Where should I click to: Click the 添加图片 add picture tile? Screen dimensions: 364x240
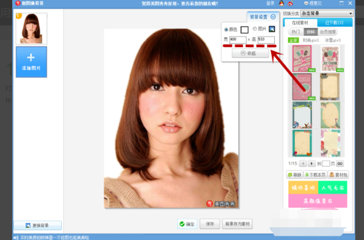coord(32,62)
